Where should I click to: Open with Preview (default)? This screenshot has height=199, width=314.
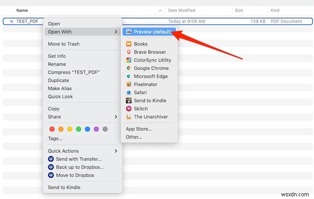pos(149,32)
